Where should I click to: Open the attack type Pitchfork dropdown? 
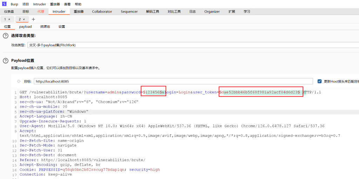[175, 45]
